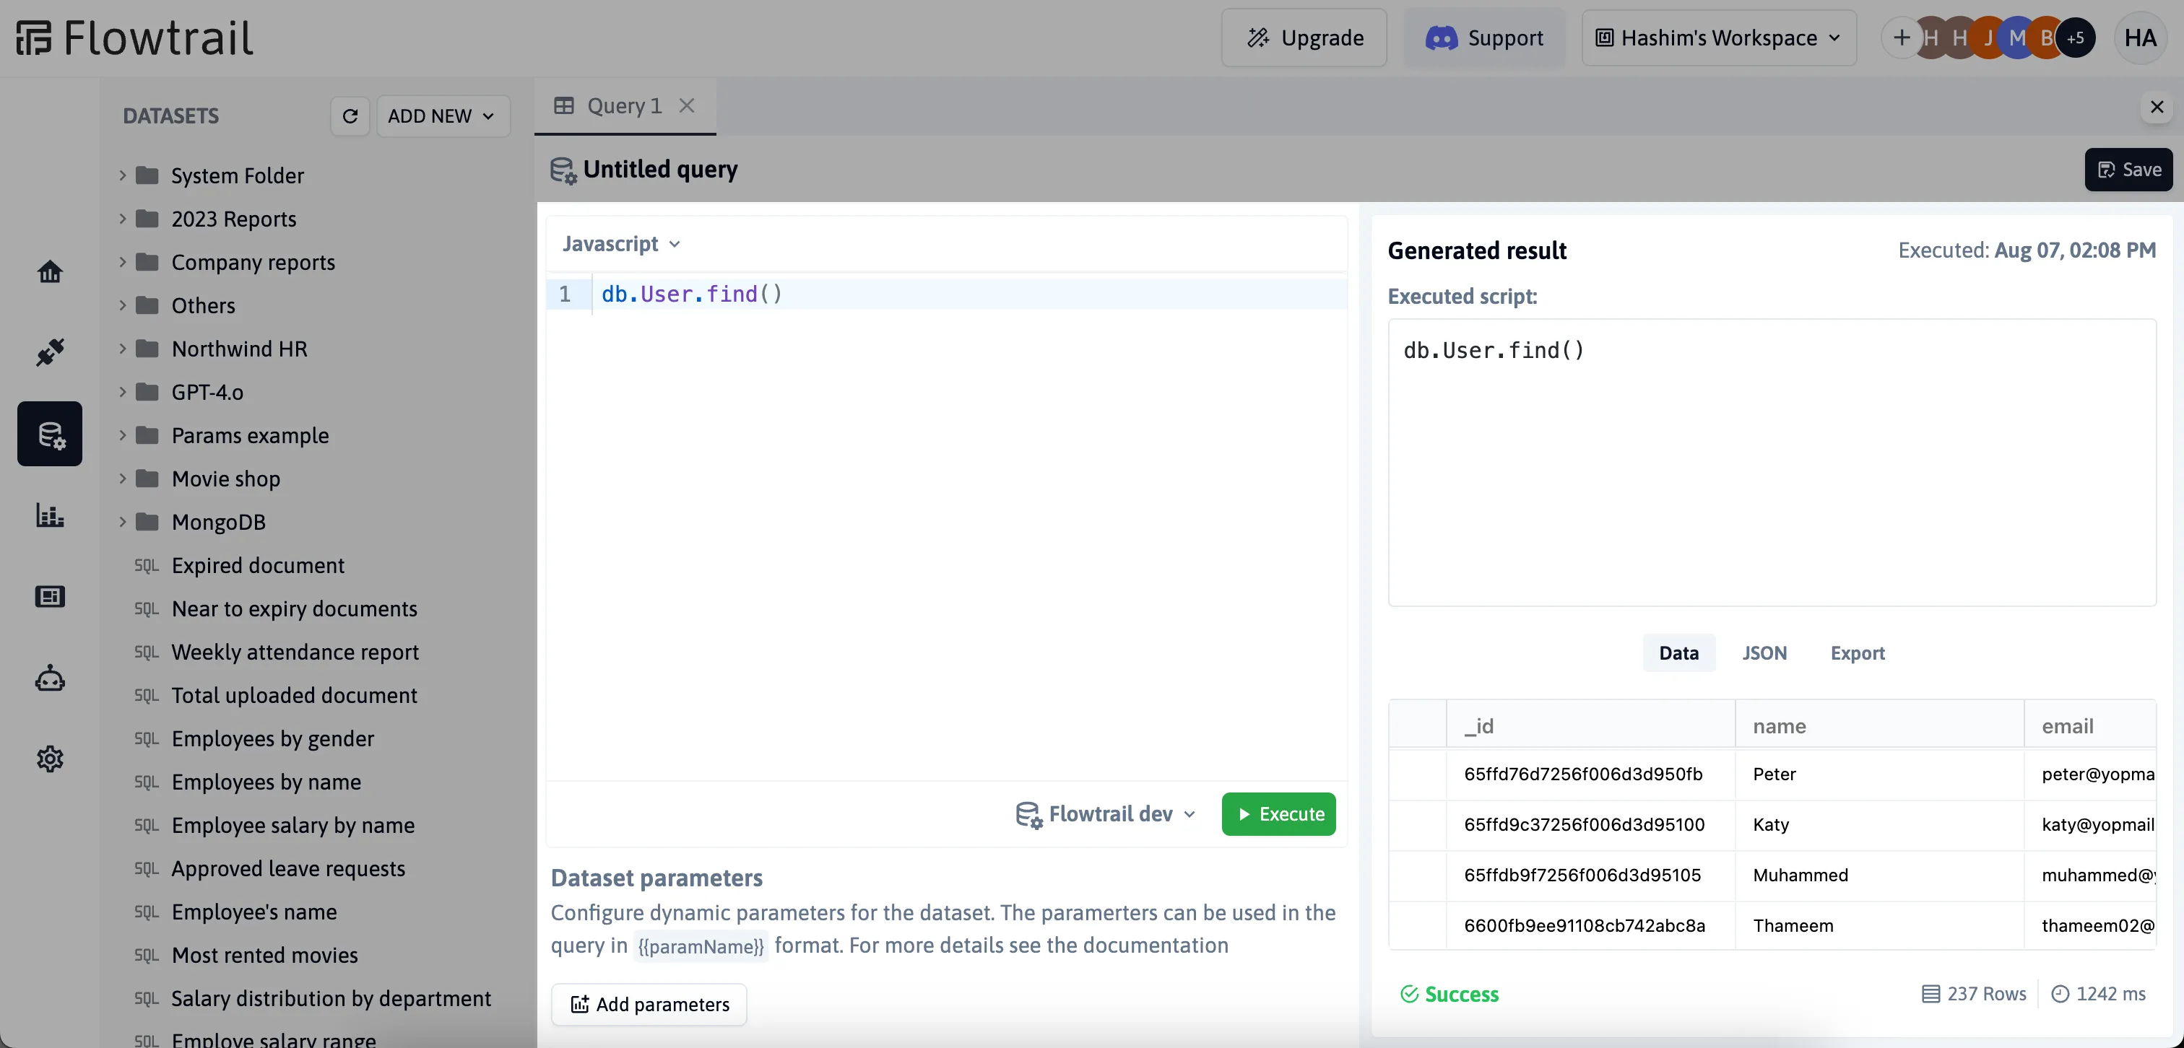Click the Untitled query title

(x=659, y=170)
